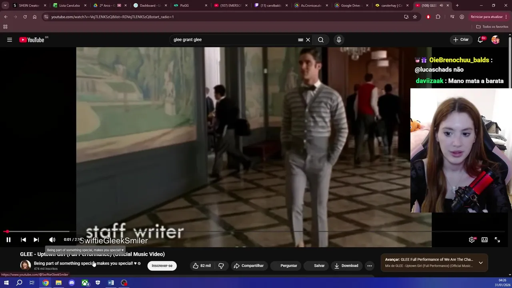
Task: Open the browser home page button
Action: tap(34, 17)
